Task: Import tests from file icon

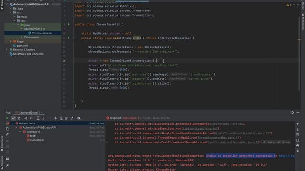Action: (66, 118)
